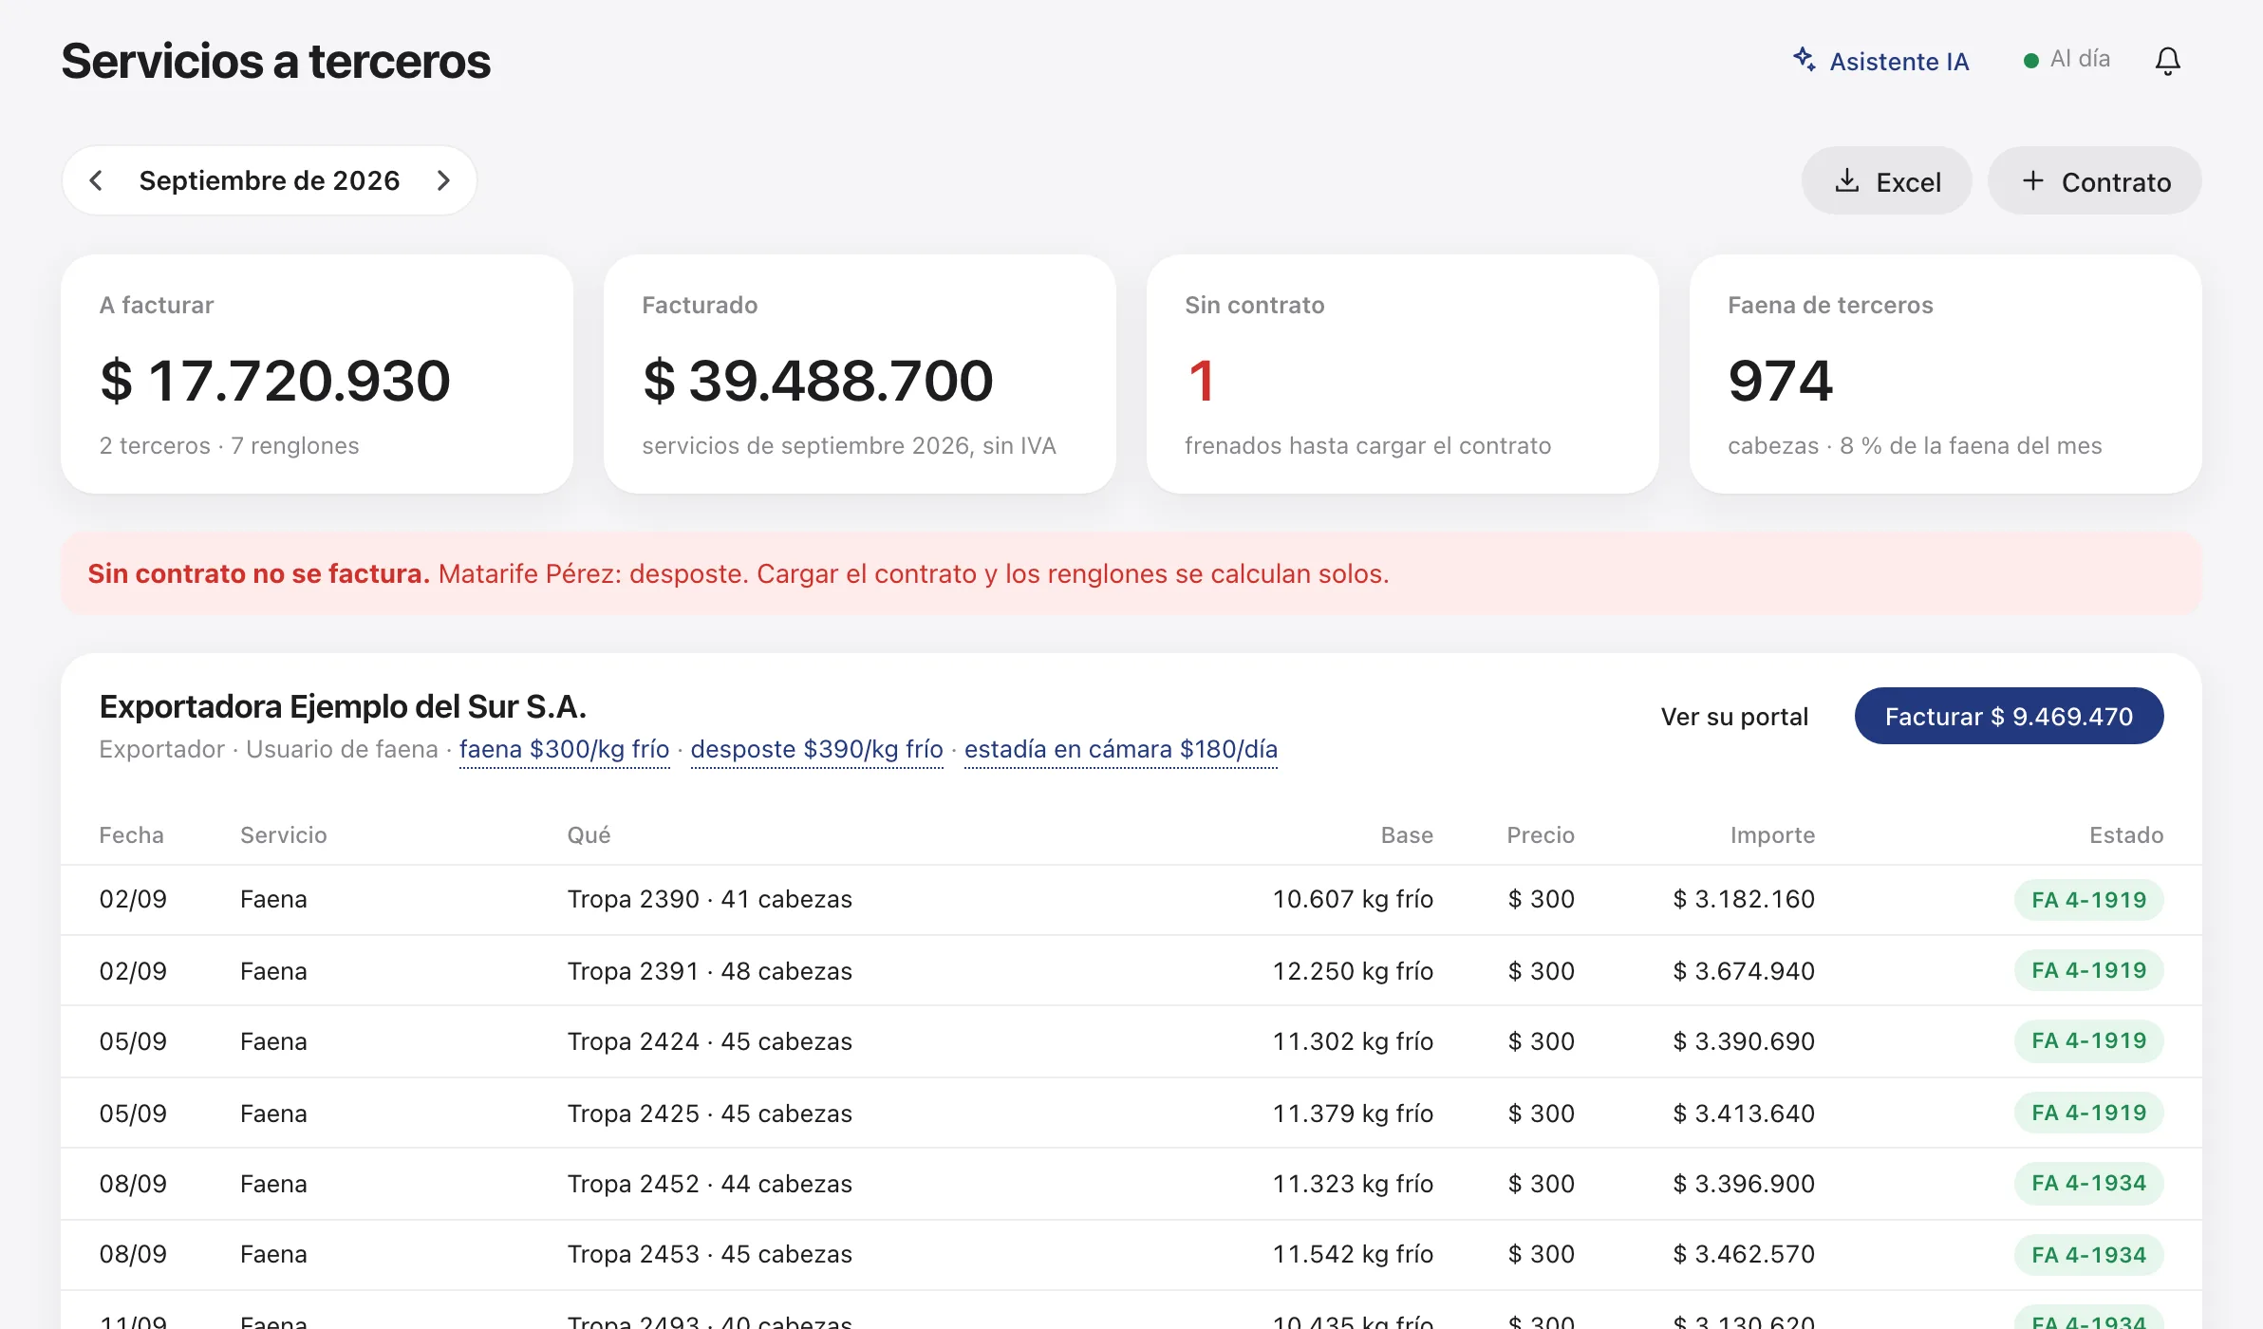Open the Facturado $ 39.488.700 card
The width and height of the screenshot is (2263, 1329).
(860, 374)
